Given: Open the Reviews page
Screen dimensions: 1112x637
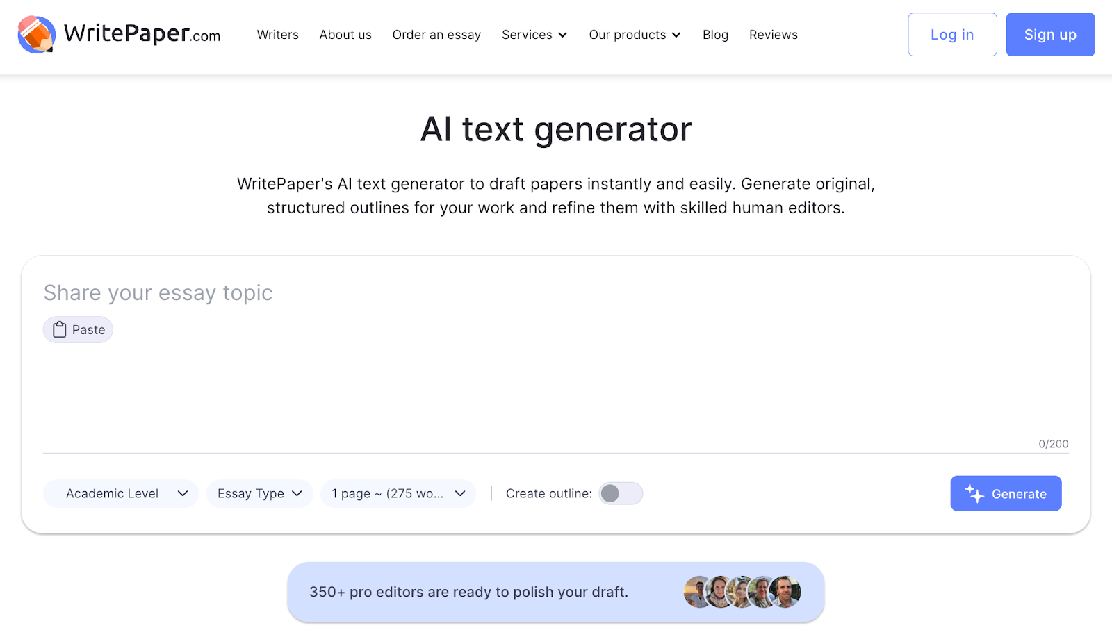Looking at the screenshot, I should click(x=773, y=35).
